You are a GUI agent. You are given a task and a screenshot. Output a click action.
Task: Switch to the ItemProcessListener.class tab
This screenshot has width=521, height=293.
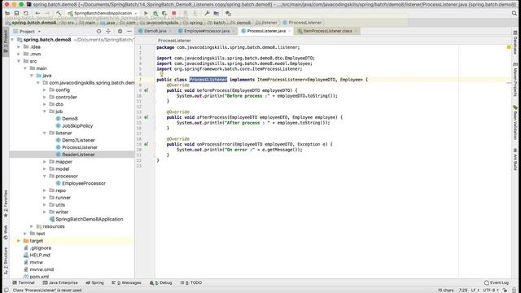point(327,31)
